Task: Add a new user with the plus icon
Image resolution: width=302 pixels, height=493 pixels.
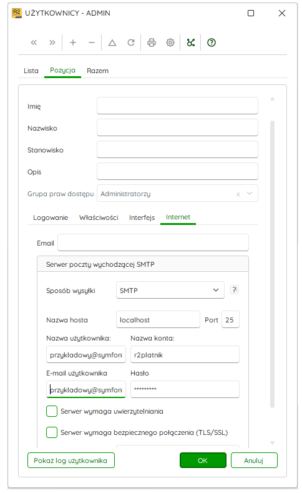Action: [x=73, y=42]
